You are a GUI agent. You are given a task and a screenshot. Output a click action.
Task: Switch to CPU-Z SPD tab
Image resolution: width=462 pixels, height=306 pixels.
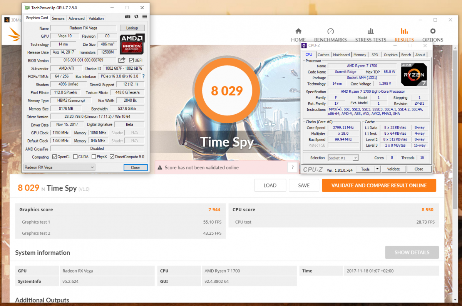375,55
